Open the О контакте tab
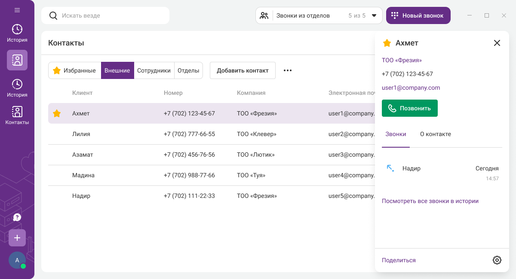Screen dimensions: 516x279 coord(435,134)
